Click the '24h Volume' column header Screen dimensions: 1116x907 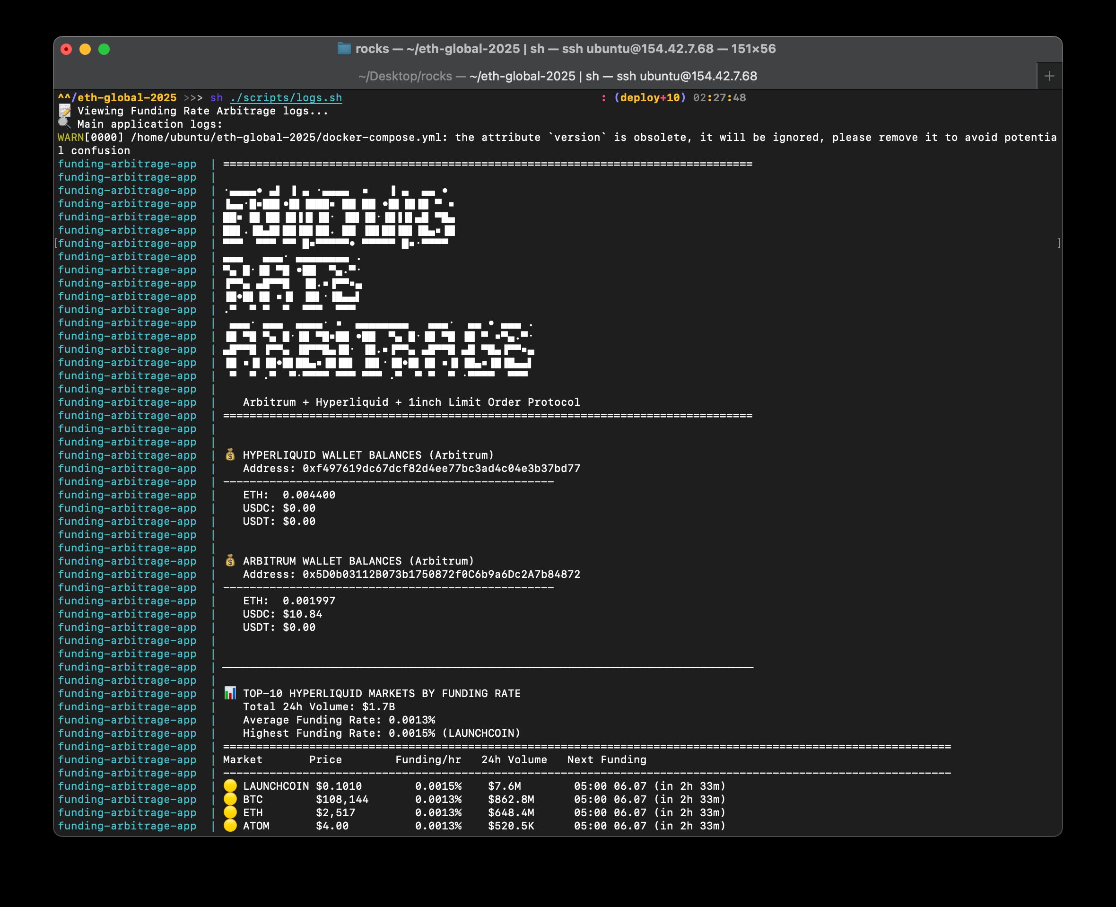[514, 759]
